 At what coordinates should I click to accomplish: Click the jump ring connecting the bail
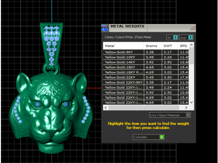(x=51, y=69)
